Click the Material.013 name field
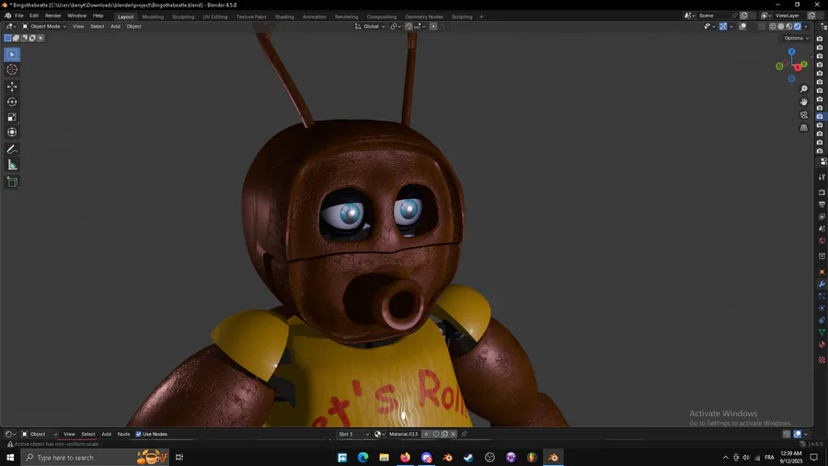Image resolution: width=828 pixels, height=466 pixels. click(x=404, y=434)
